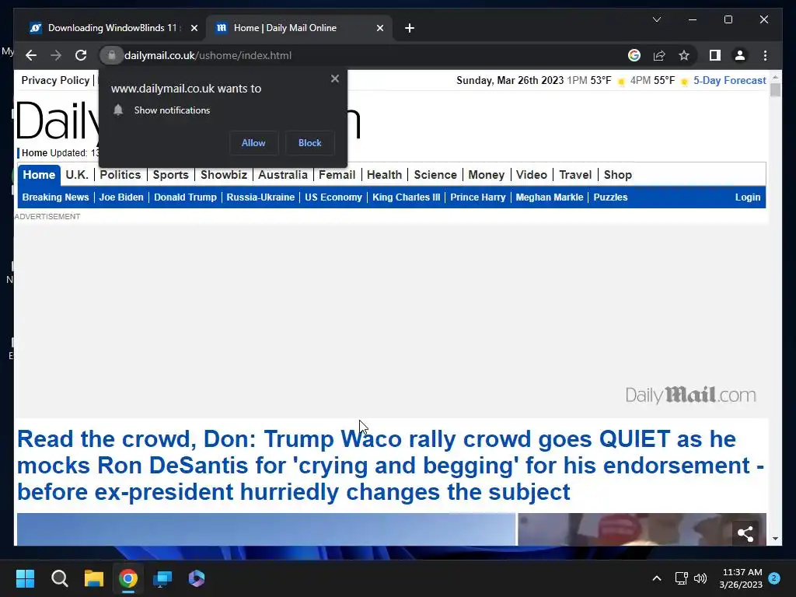The height and width of the screenshot is (597, 796).
Task: View the 5-Day Forecast
Action: (729, 80)
